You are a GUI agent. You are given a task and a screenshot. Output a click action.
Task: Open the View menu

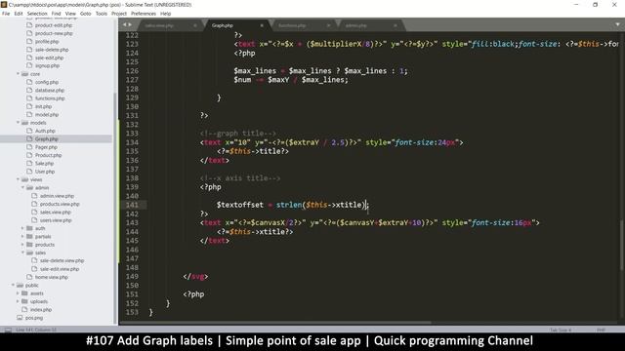click(x=70, y=14)
